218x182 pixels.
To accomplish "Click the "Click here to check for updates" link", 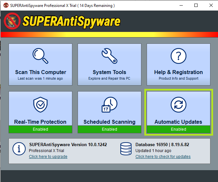I will [163, 157].
